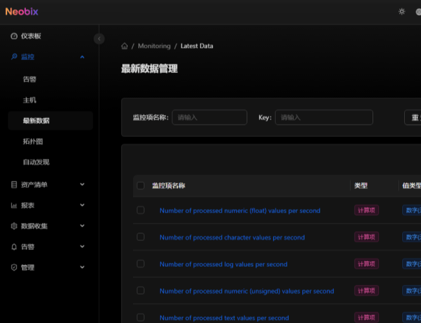
Task: Open the 拓扑图 submenu item
Action: click(50, 141)
